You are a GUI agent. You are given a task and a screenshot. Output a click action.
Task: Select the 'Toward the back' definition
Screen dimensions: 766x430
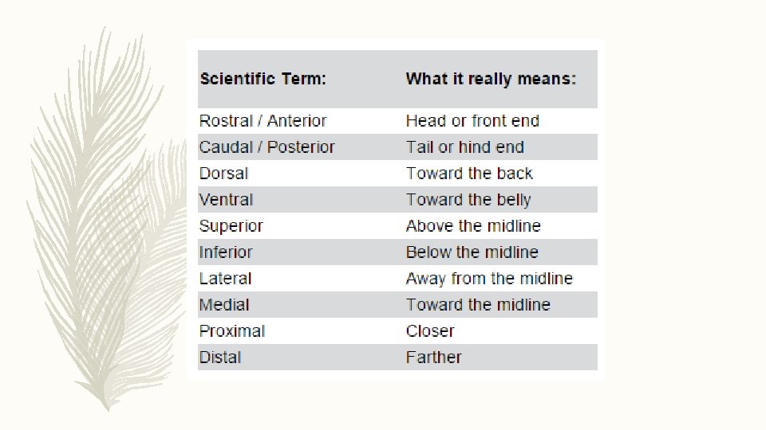[469, 173]
